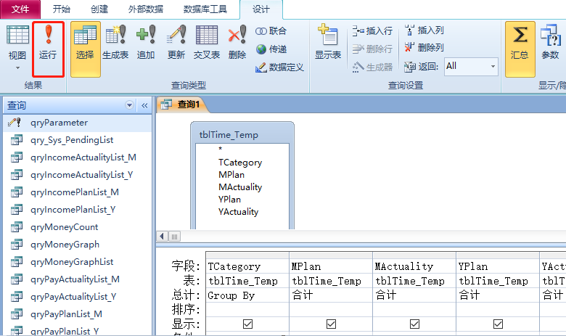Select the Data Definition (数据定义) option
566x336 pixels.
coord(280,67)
